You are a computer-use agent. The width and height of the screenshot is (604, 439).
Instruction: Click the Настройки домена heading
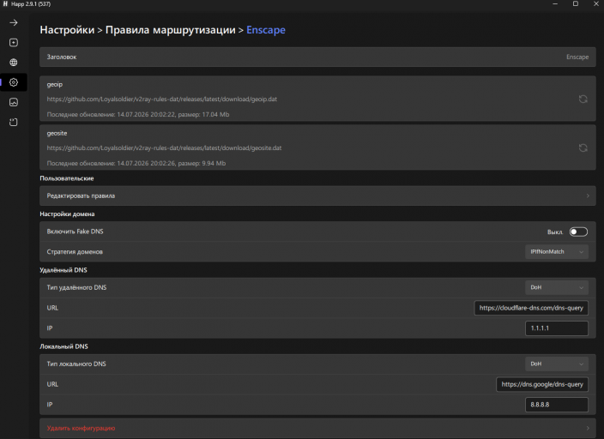(67, 214)
